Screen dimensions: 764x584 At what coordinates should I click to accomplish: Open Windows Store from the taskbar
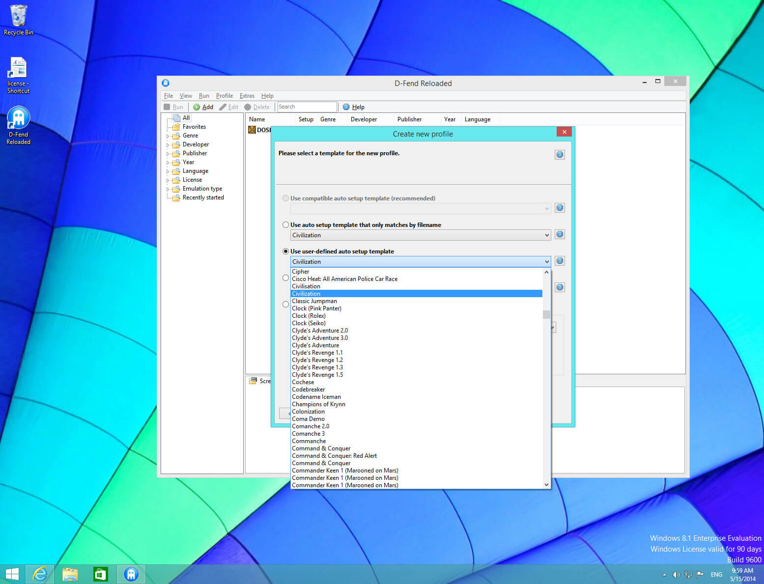pyautogui.click(x=100, y=574)
